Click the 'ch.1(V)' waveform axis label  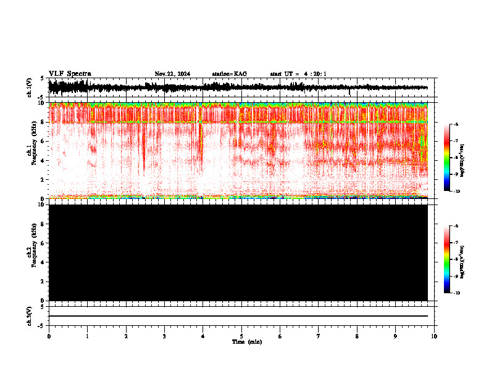tap(30, 87)
